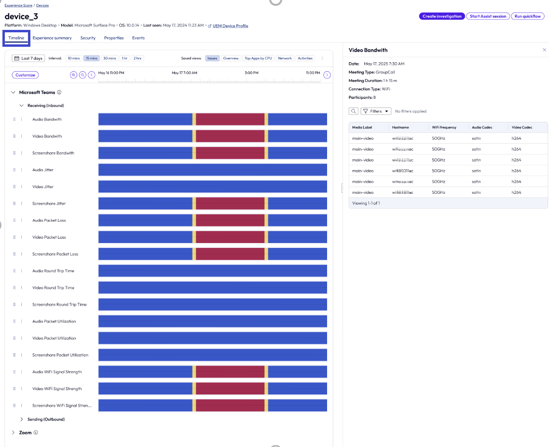Image resolution: width=549 pixels, height=447 pixels.
Task: Open the Properties tab
Action: 114,38
